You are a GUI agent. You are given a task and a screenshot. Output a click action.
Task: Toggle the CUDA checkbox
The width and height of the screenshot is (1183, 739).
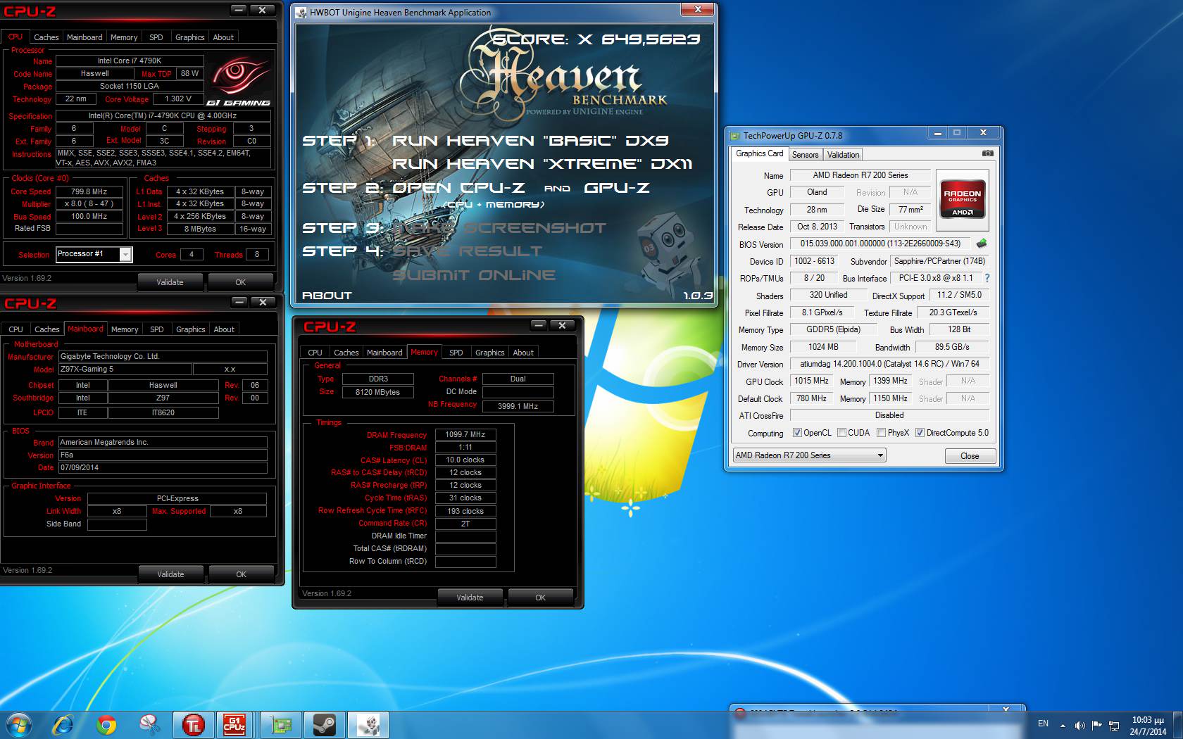click(x=841, y=433)
